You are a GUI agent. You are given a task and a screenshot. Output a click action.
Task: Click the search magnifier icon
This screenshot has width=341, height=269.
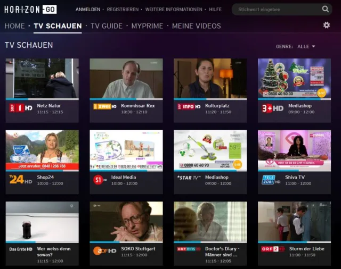click(325, 9)
